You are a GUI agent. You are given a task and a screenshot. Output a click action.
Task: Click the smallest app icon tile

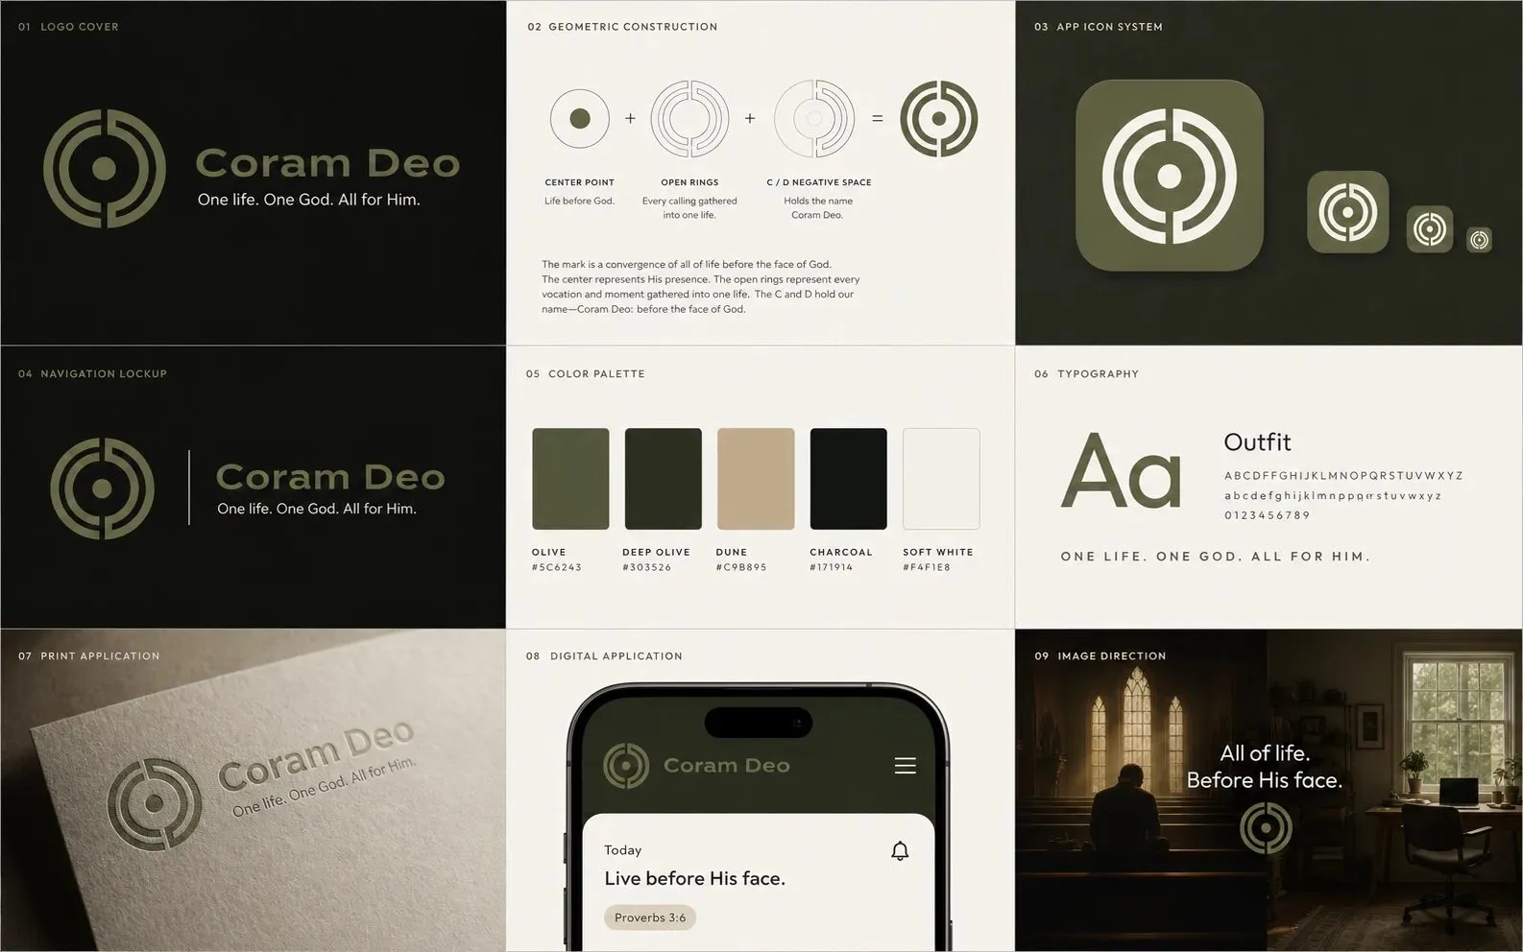[x=1480, y=240]
